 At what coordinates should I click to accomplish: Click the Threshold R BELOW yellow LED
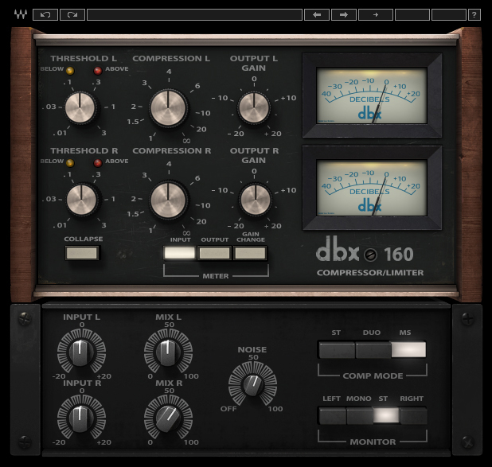(x=70, y=163)
